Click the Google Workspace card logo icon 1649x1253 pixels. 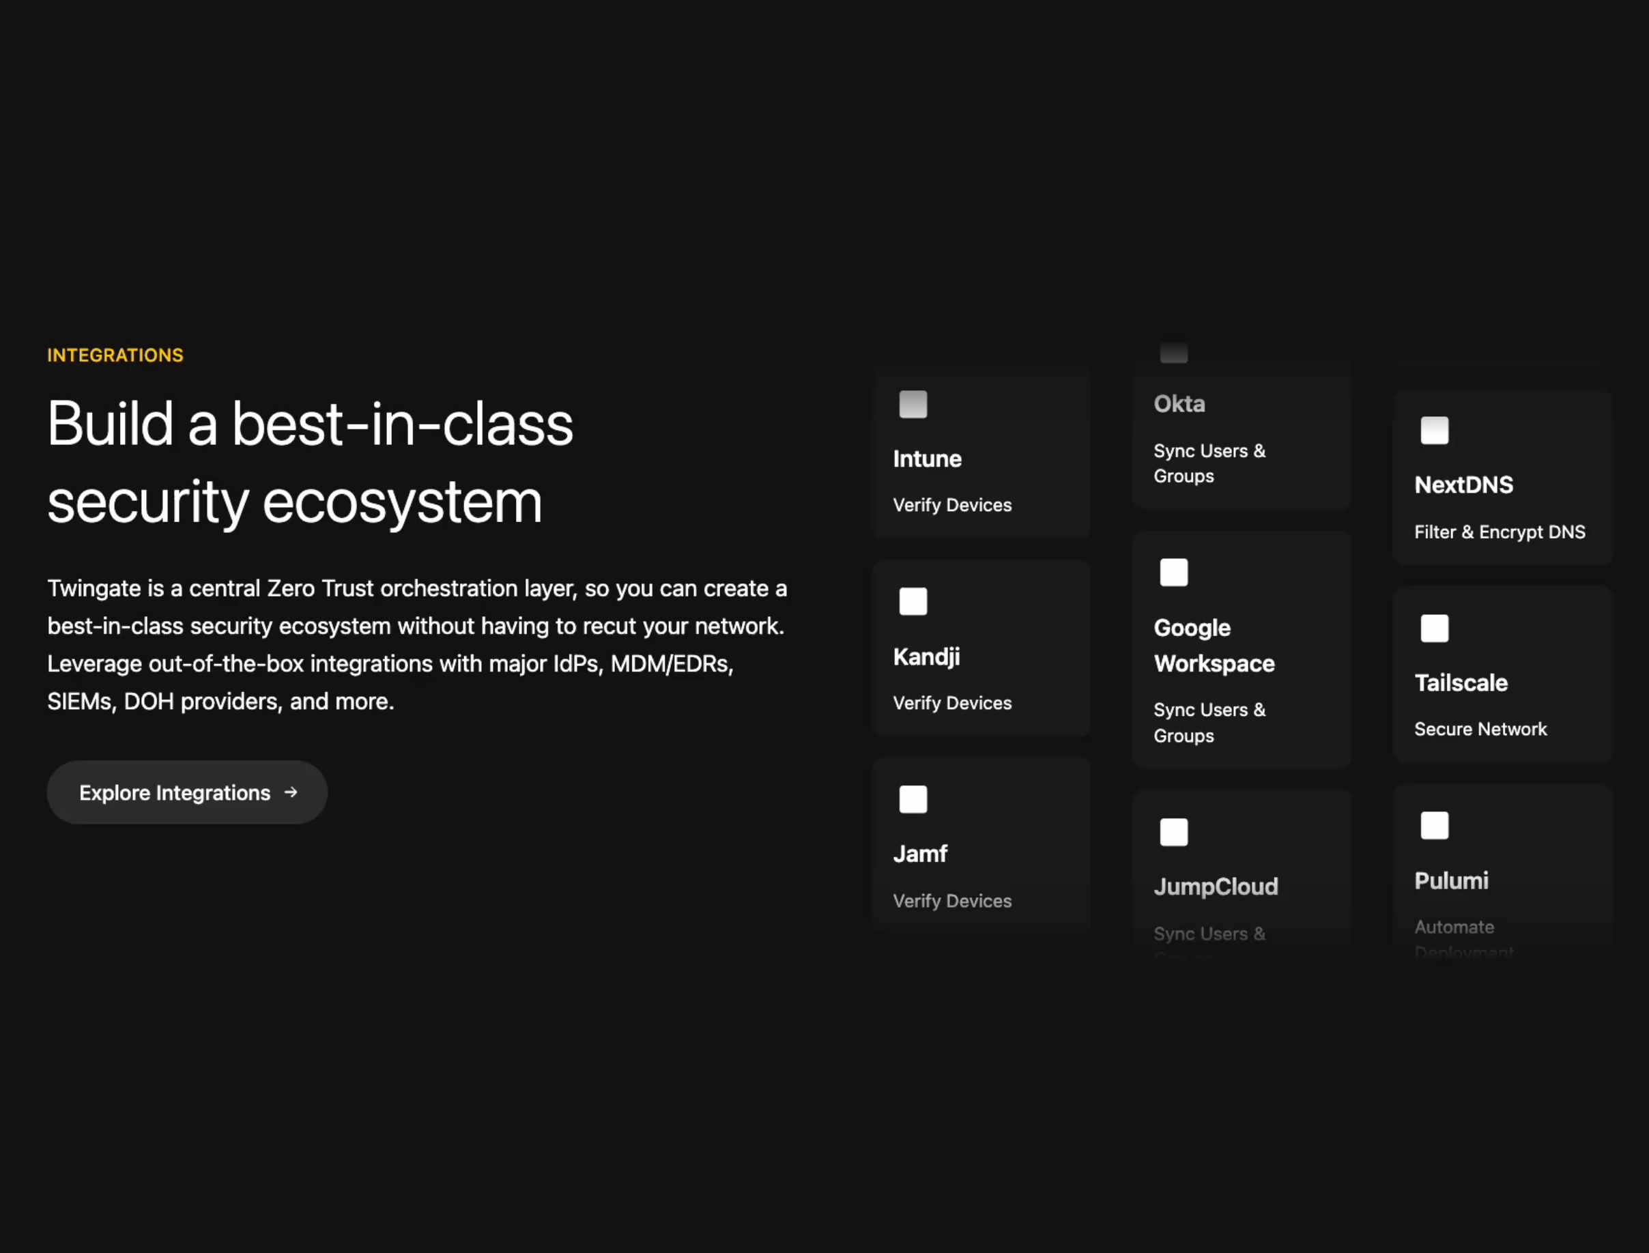point(1174,573)
